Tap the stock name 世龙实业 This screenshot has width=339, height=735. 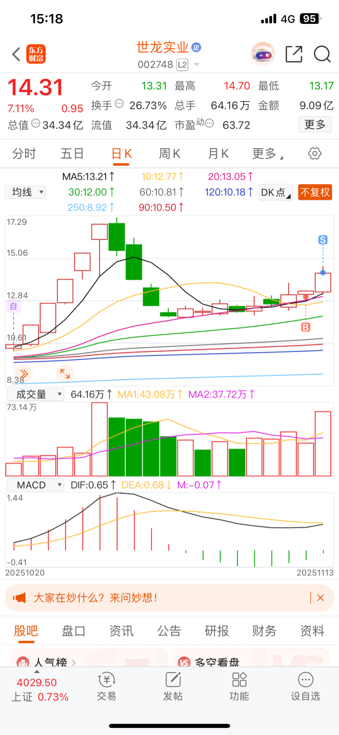click(162, 47)
